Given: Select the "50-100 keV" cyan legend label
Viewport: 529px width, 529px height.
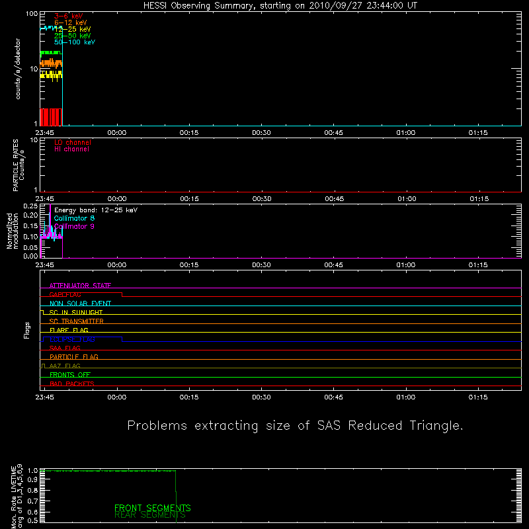Looking at the screenshot, I should tap(75, 42).
